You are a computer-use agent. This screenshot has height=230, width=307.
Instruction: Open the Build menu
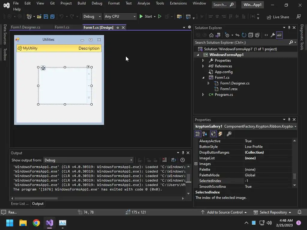pos(82,3)
